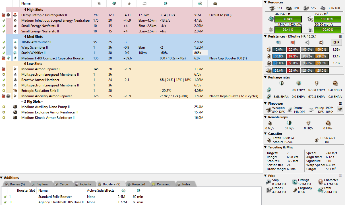Click the CPU column header icon
The image size is (345, 205).
pyautogui.click(x=114, y=3)
